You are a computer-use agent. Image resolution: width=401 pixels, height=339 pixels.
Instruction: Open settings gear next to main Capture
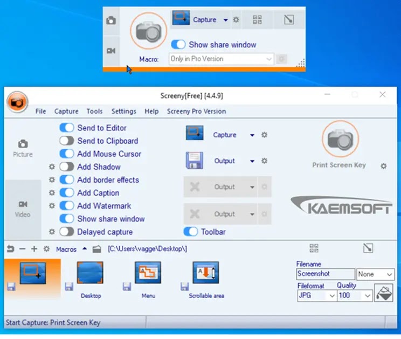click(264, 135)
